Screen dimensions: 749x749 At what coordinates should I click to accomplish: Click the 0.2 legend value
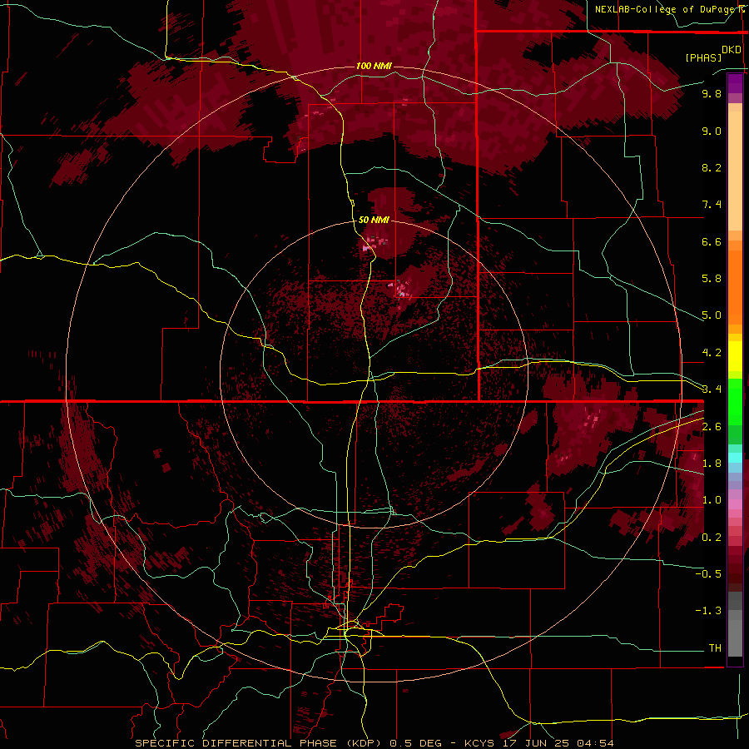pos(712,538)
